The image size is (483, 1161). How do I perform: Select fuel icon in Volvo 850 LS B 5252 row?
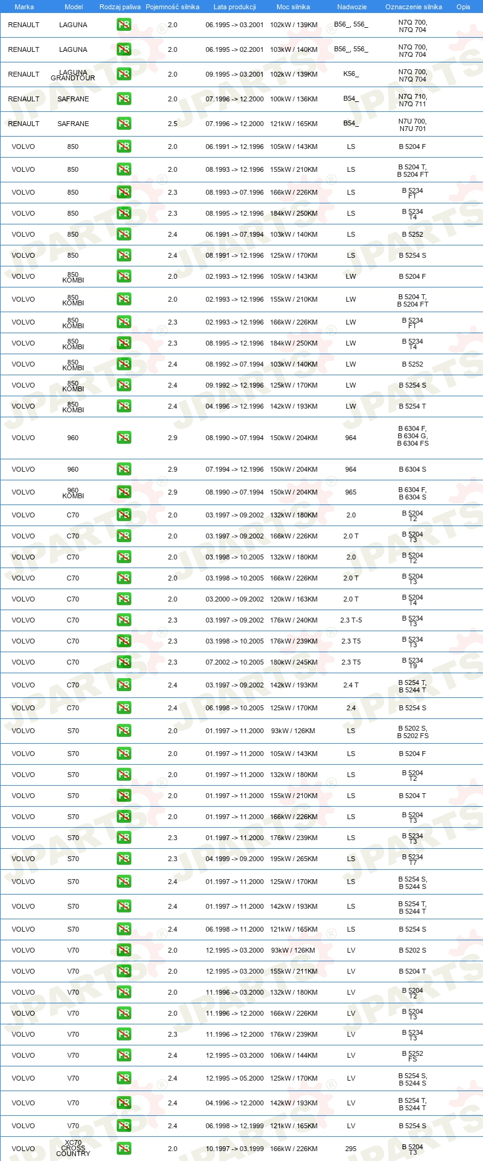pyautogui.click(x=124, y=234)
